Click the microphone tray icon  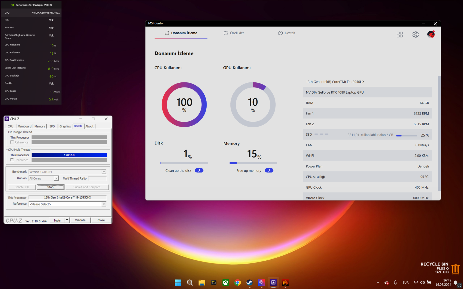coord(395,283)
